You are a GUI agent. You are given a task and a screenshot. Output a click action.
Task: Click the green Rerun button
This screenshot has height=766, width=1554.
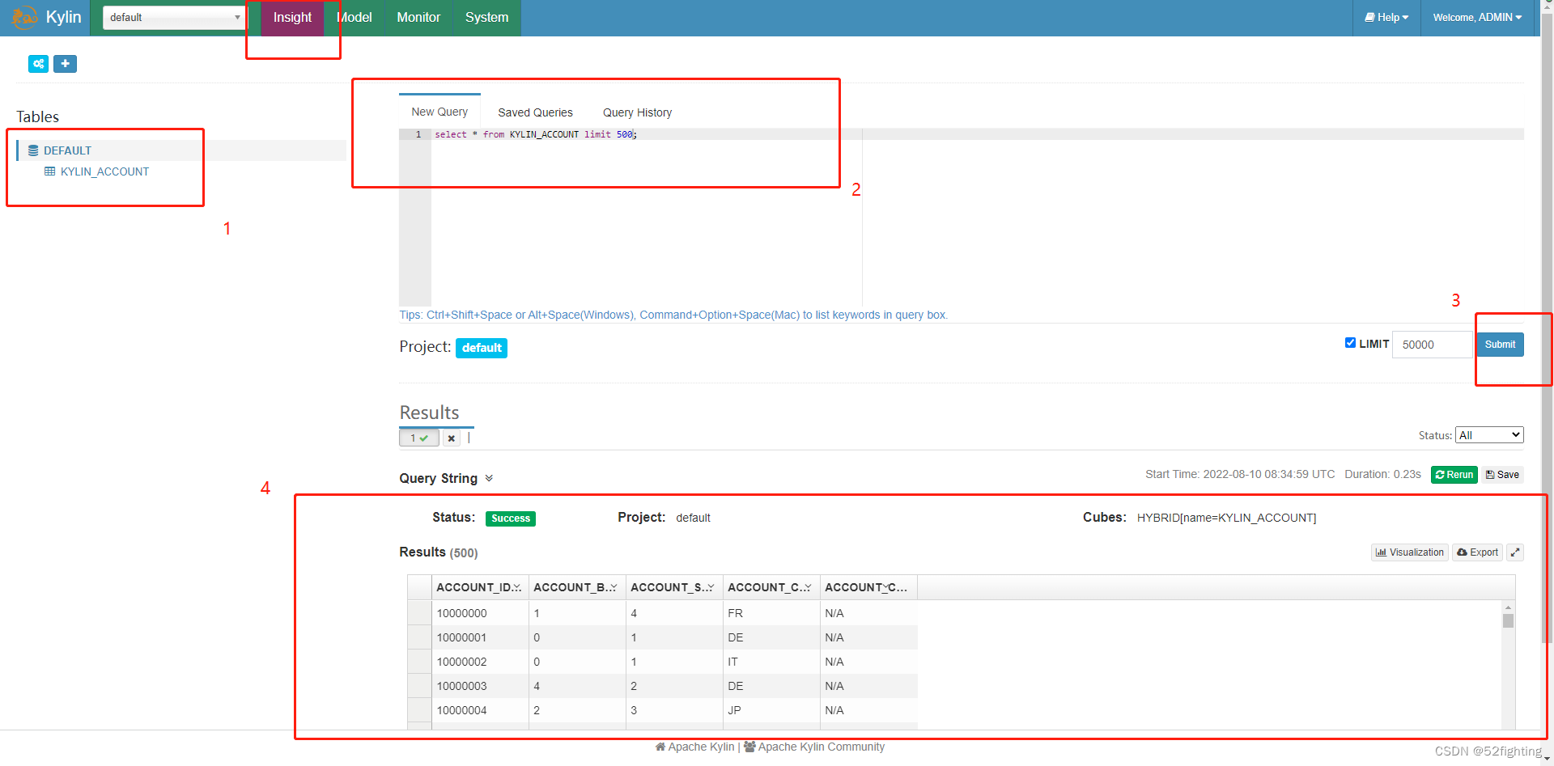coord(1454,475)
